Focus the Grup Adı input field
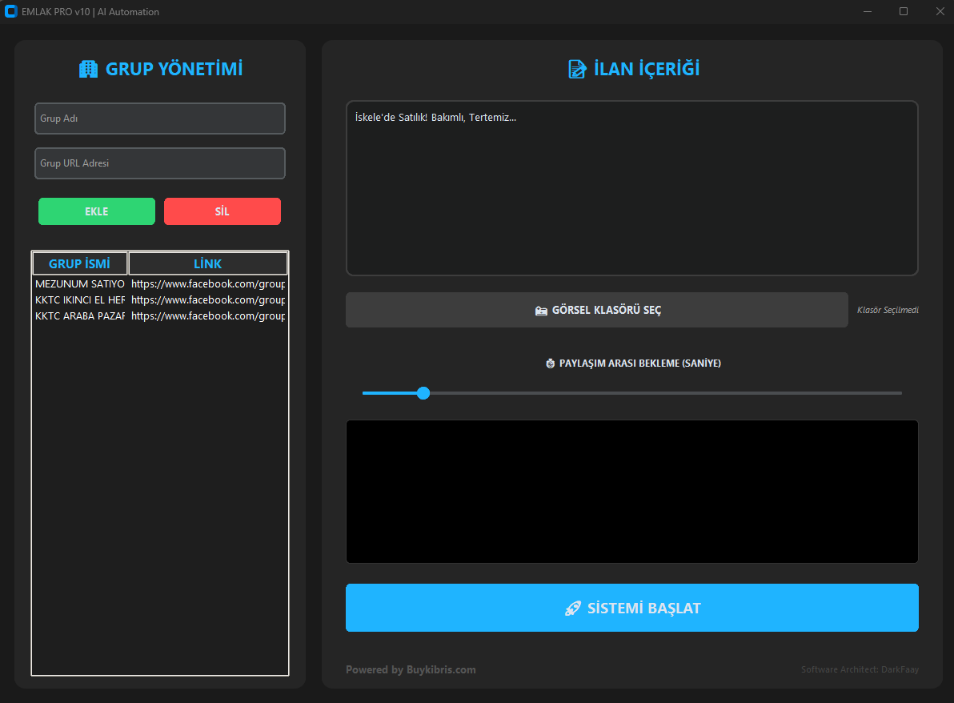Image resolution: width=954 pixels, height=703 pixels. point(160,119)
